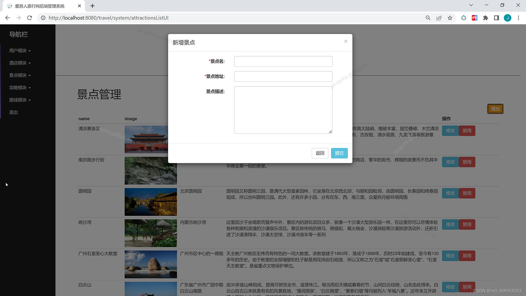526x296 pixels.
Task: Click the 圆明园 name cell
Action: point(85,191)
